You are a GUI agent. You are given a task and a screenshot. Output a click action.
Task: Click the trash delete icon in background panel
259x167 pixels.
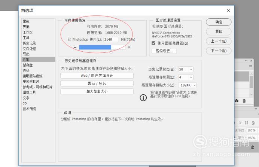click(244, 101)
